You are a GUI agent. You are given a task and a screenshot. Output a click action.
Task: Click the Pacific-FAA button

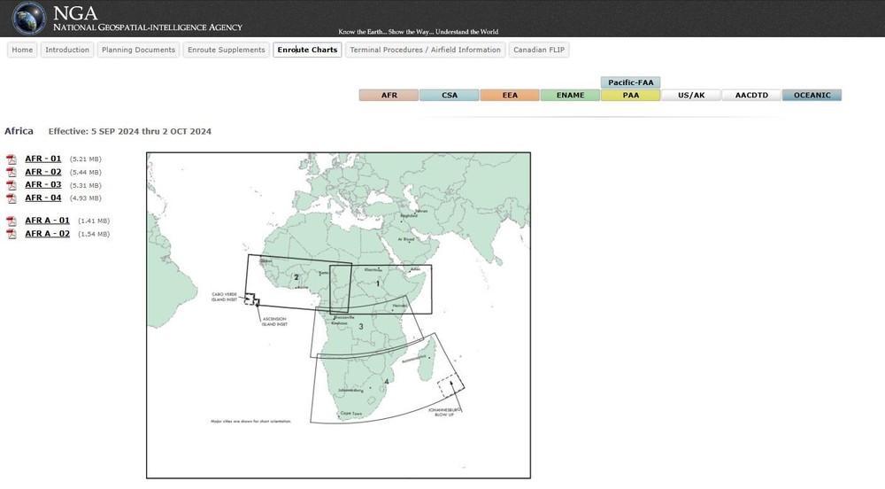(x=630, y=82)
